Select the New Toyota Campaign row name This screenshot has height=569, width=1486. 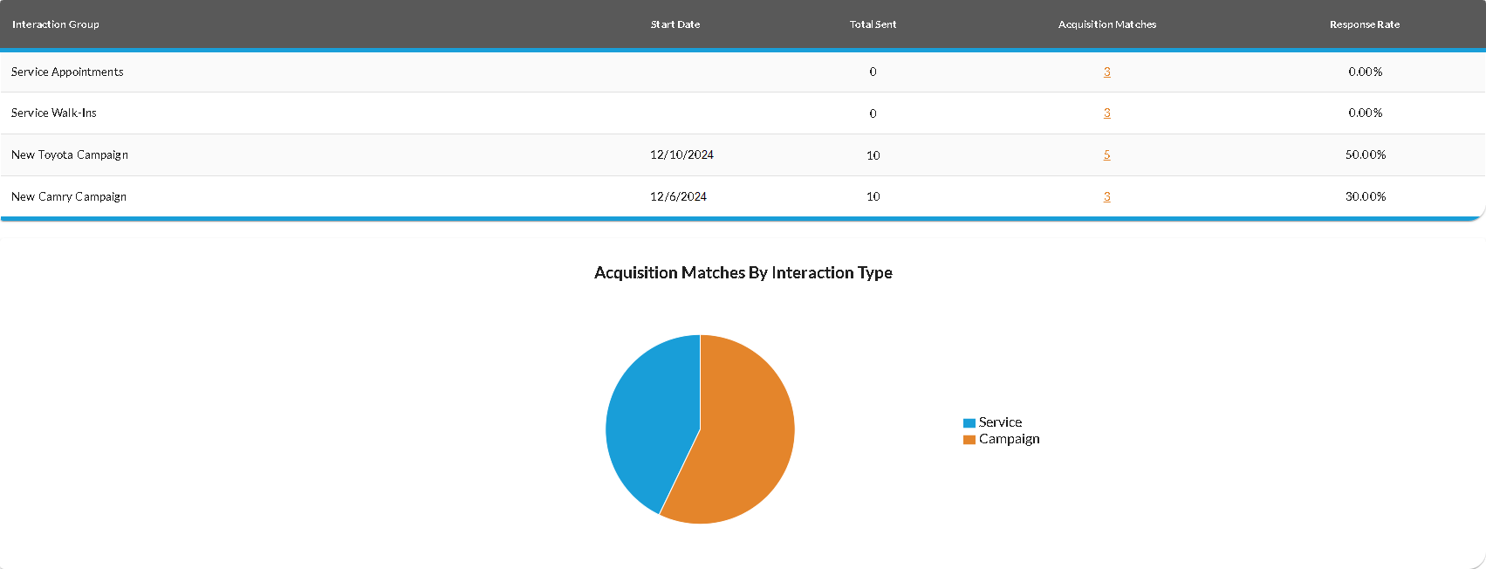[x=70, y=154]
